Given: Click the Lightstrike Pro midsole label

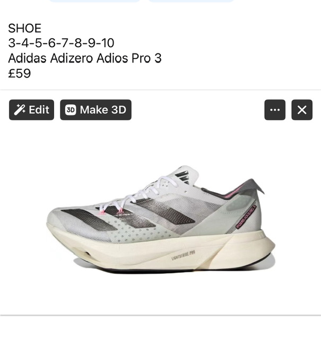Looking at the screenshot, I should [183, 255].
